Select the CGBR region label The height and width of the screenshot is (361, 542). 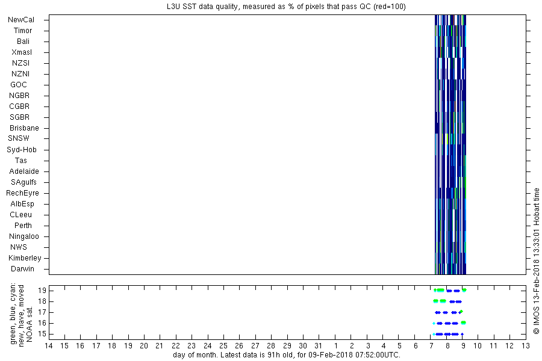tap(19, 106)
